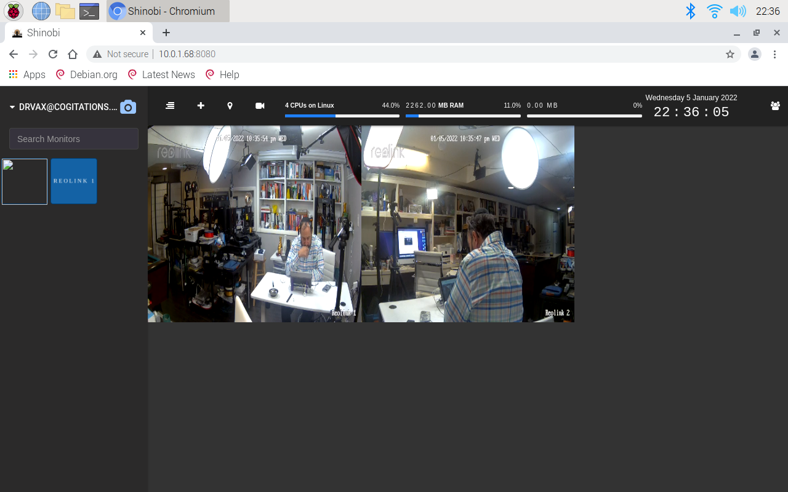Click the CPU usage progress bar
This screenshot has width=788, height=492.
342,116
